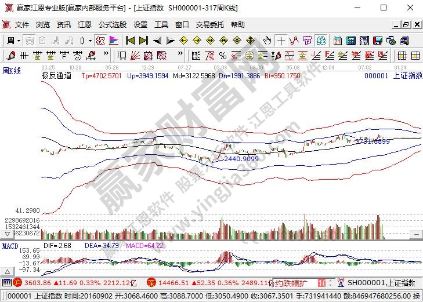Select the hand pan tool
Viewport: 423px width, 302px height.
(x=267, y=41)
